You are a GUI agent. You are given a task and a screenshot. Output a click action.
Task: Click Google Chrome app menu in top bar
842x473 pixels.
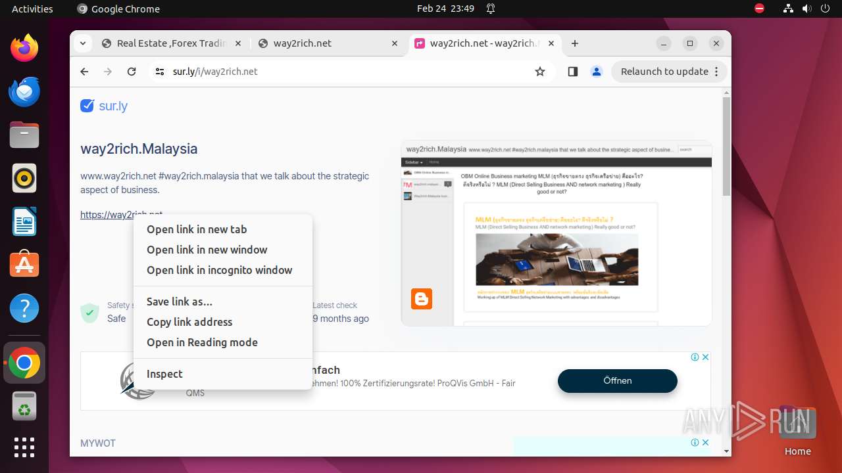118,9
